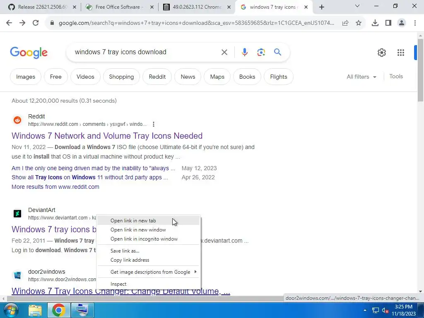The width and height of the screenshot is (424, 318).
Task: Clear the search box with the X
Action: tap(224, 52)
